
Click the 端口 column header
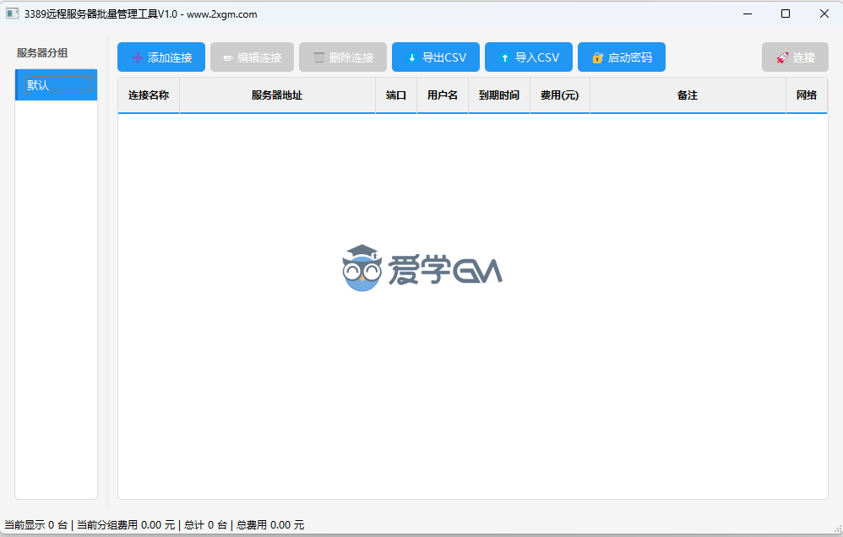tap(396, 95)
